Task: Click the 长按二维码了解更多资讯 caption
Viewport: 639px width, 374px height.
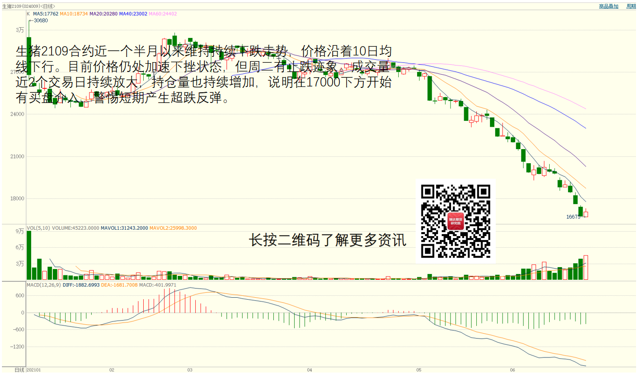Action: [327, 240]
